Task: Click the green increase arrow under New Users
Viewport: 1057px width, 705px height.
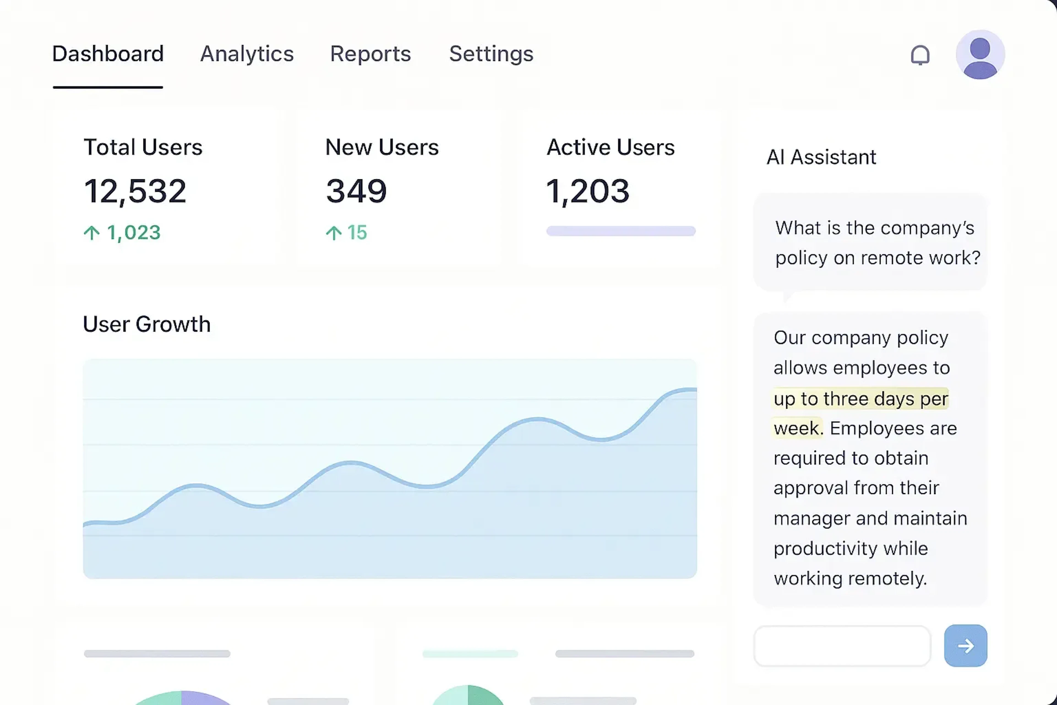Action: point(334,232)
